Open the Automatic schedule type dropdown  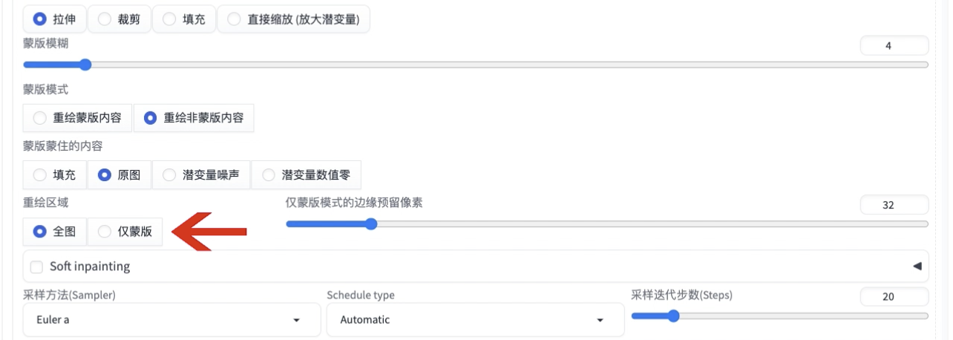click(x=474, y=320)
